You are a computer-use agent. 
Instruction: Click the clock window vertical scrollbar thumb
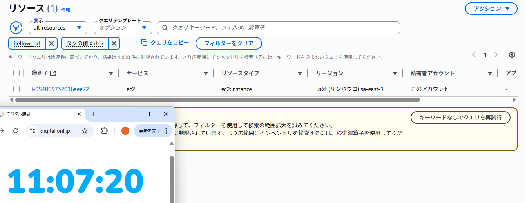pos(172,180)
